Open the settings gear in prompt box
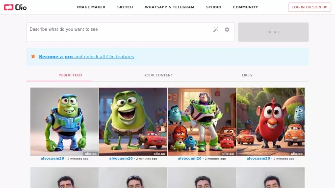335x188 pixels. [227, 30]
